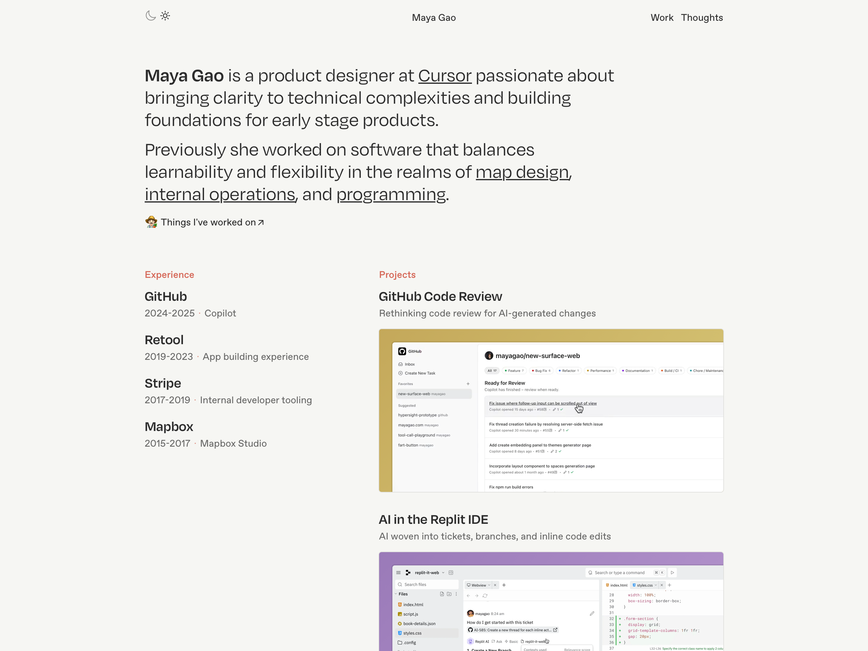Screen dimensions: 868x651
Task: Open the internal operations link
Action: pyautogui.click(x=220, y=194)
